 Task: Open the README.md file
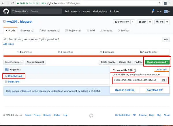(x=15, y=76)
